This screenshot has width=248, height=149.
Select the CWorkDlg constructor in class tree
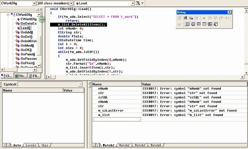pos(28,19)
